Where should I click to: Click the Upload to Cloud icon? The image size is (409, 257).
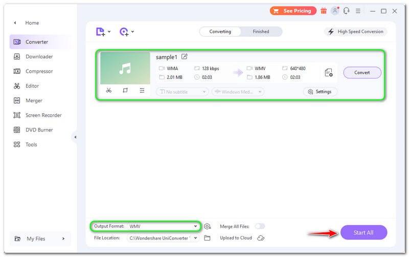pos(261,238)
